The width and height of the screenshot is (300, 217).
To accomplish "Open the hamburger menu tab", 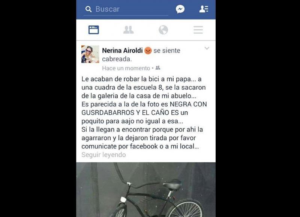I will [x=198, y=30].
